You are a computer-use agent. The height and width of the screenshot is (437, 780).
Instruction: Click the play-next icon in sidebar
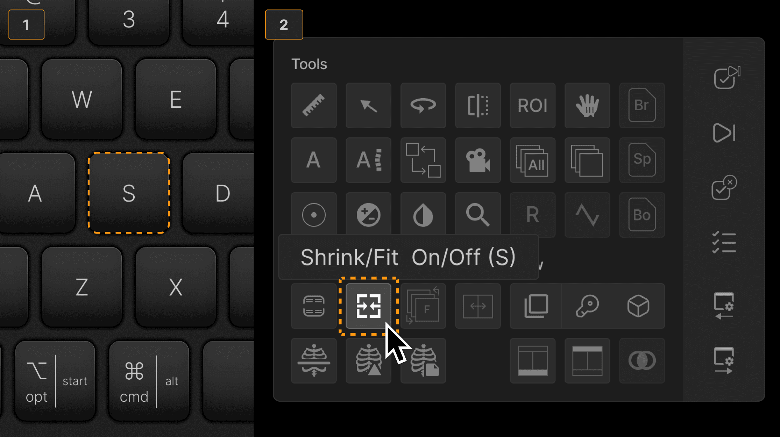pos(724,133)
